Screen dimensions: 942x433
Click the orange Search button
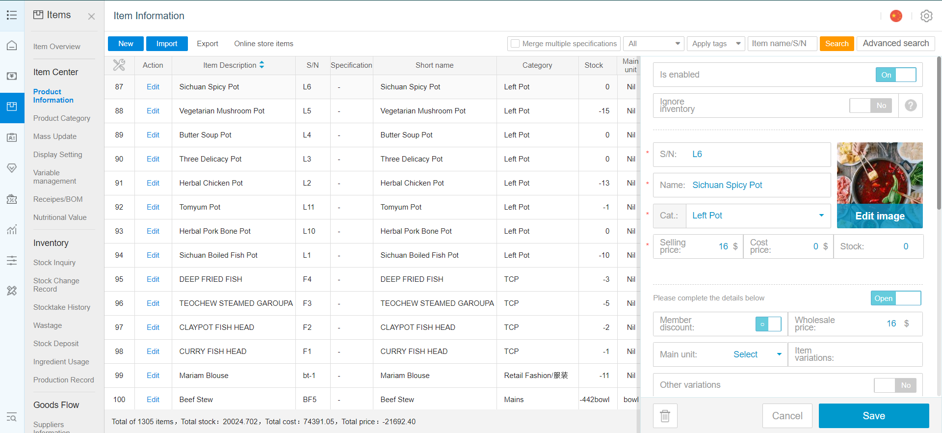[x=837, y=44]
